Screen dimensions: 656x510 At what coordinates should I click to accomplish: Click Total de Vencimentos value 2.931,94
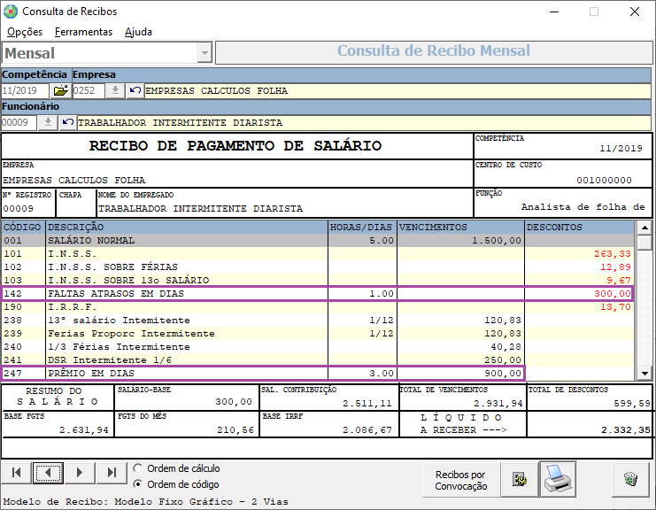[x=498, y=404]
